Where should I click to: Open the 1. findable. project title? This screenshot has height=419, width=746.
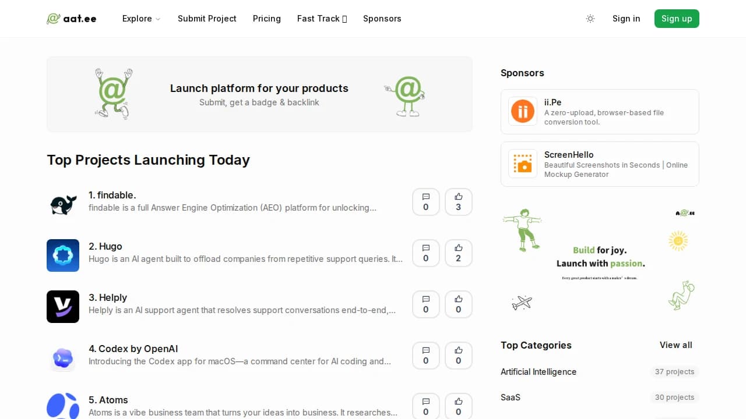click(x=112, y=195)
